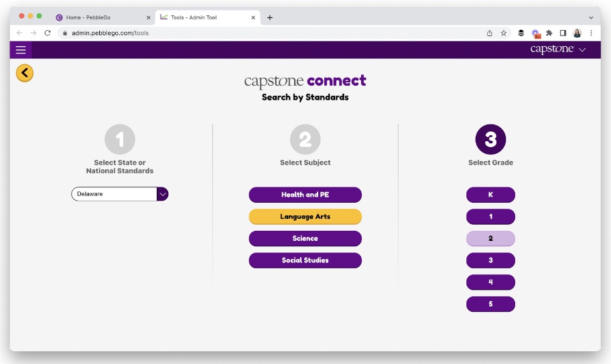The height and width of the screenshot is (364, 611).
Task: Select the highlighted grade 2 button
Action: pyautogui.click(x=490, y=238)
